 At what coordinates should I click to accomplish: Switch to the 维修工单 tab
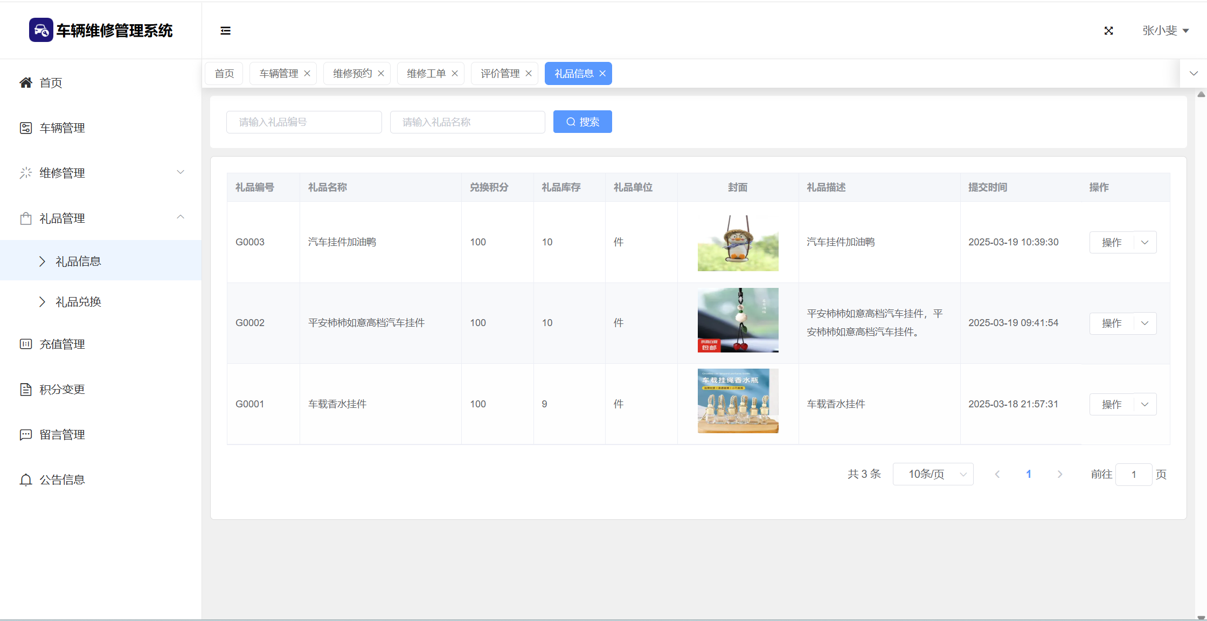426,73
